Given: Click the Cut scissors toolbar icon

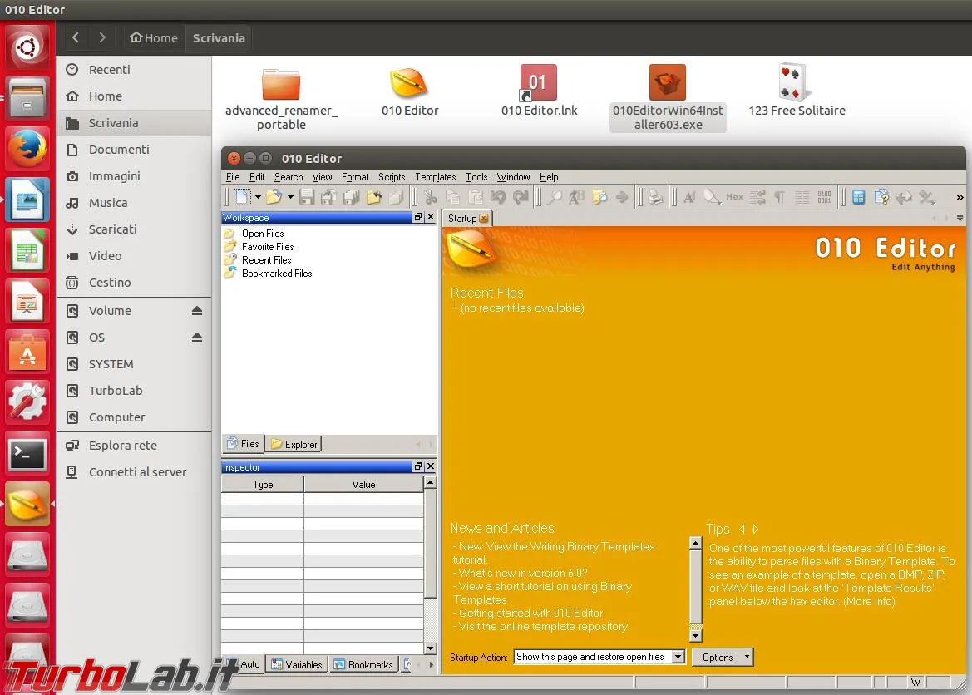Looking at the screenshot, I should 431,197.
